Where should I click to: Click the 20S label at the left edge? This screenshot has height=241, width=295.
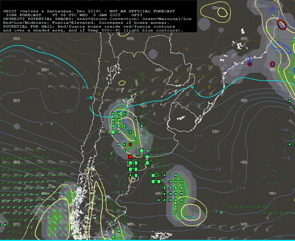16,39
